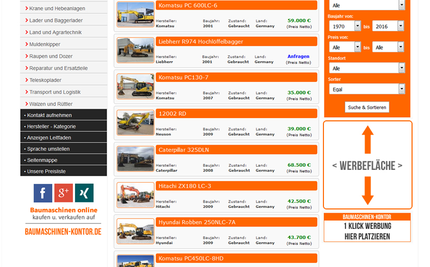Open Standort dropdown
Image resolution: width=430 pixels, height=267 pixels.
click(x=367, y=68)
